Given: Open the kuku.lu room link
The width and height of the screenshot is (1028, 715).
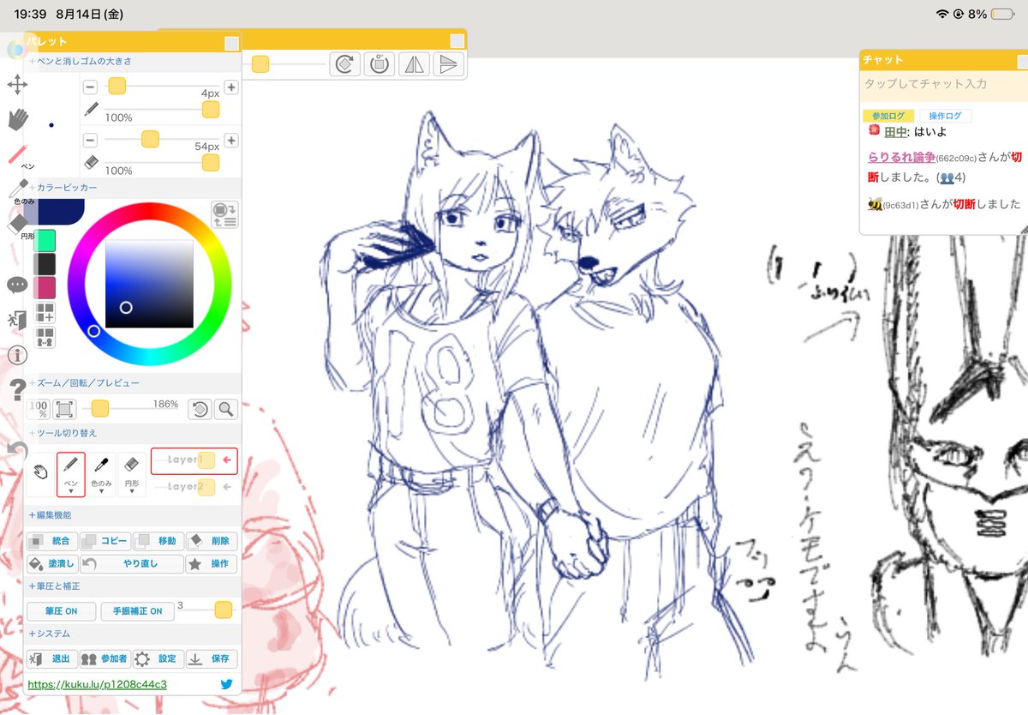Looking at the screenshot, I should 97,684.
